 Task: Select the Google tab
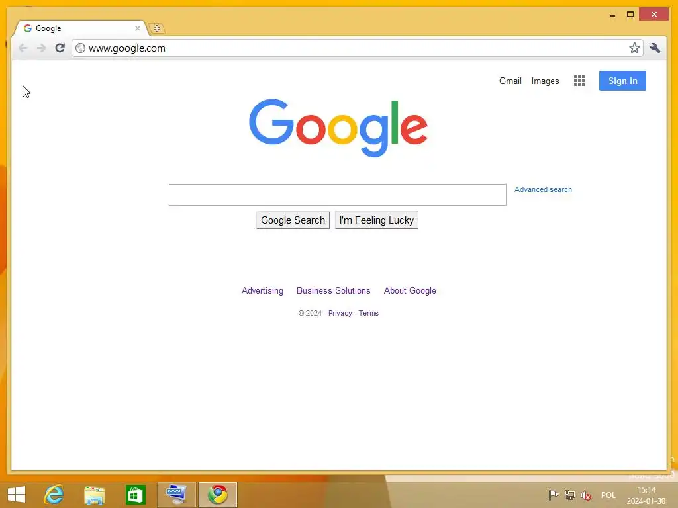[x=81, y=28]
